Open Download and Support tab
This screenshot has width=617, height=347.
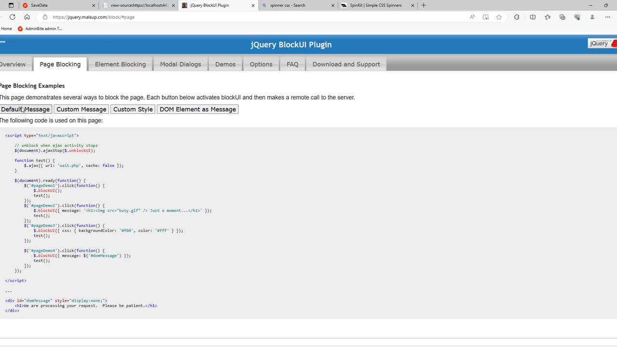346,64
